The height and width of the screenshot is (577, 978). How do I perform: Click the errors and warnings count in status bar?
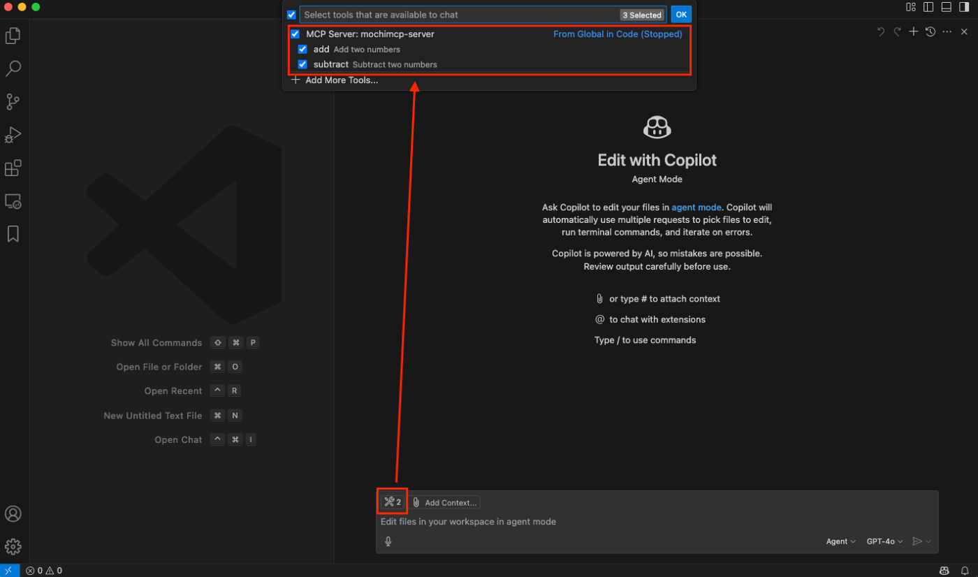point(44,571)
